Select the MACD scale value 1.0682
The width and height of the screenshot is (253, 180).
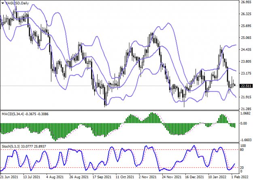(x=246, y=113)
